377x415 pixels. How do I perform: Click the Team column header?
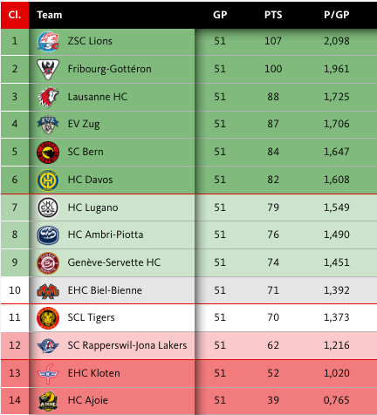pos(50,15)
